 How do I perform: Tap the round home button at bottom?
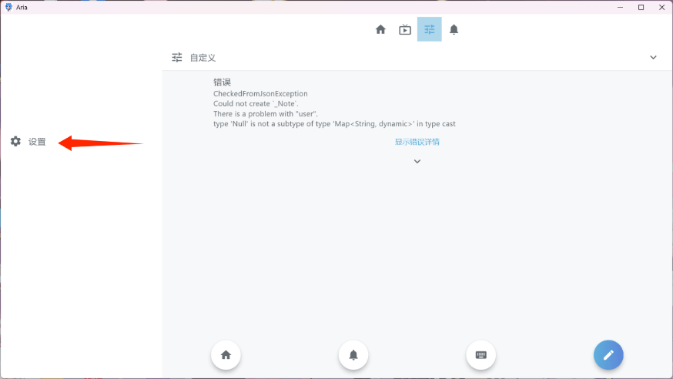(x=226, y=355)
